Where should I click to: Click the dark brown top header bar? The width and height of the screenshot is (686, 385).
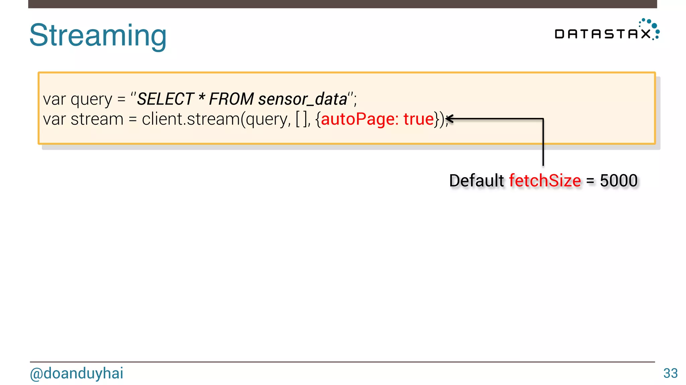[342, 4]
